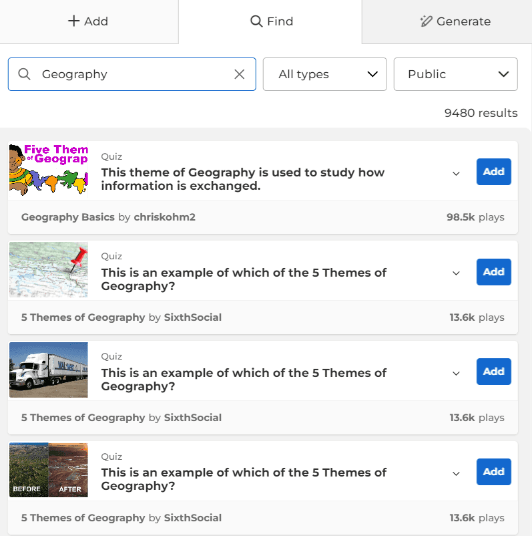532x536 pixels.
Task: Click the magnifier icon in search box
Action: tap(25, 74)
